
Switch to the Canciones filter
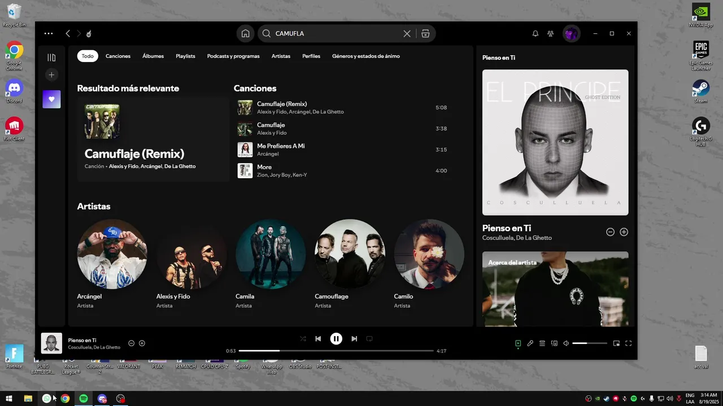[118, 56]
